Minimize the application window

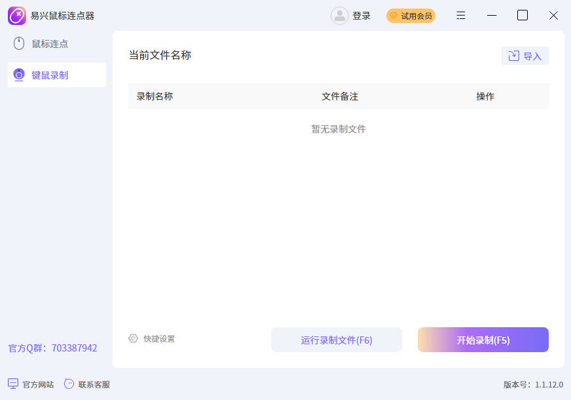pyautogui.click(x=492, y=16)
